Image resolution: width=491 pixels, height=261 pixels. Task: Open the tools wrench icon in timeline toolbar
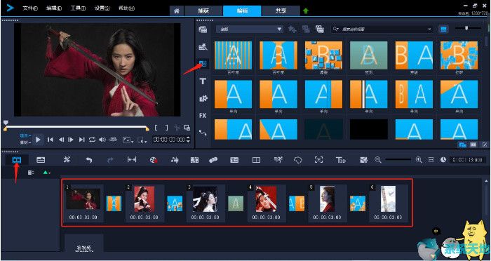click(x=67, y=160)
